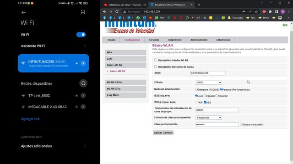
Task: Toggle the phone Wi-Fi switch
Action: 81,35
